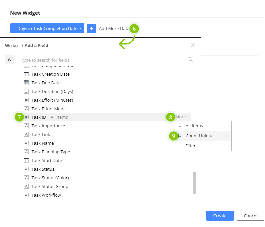Viewport: 265px width, 227px height.
Task: Select the Task Link field
Action: (x=41, y=135)
